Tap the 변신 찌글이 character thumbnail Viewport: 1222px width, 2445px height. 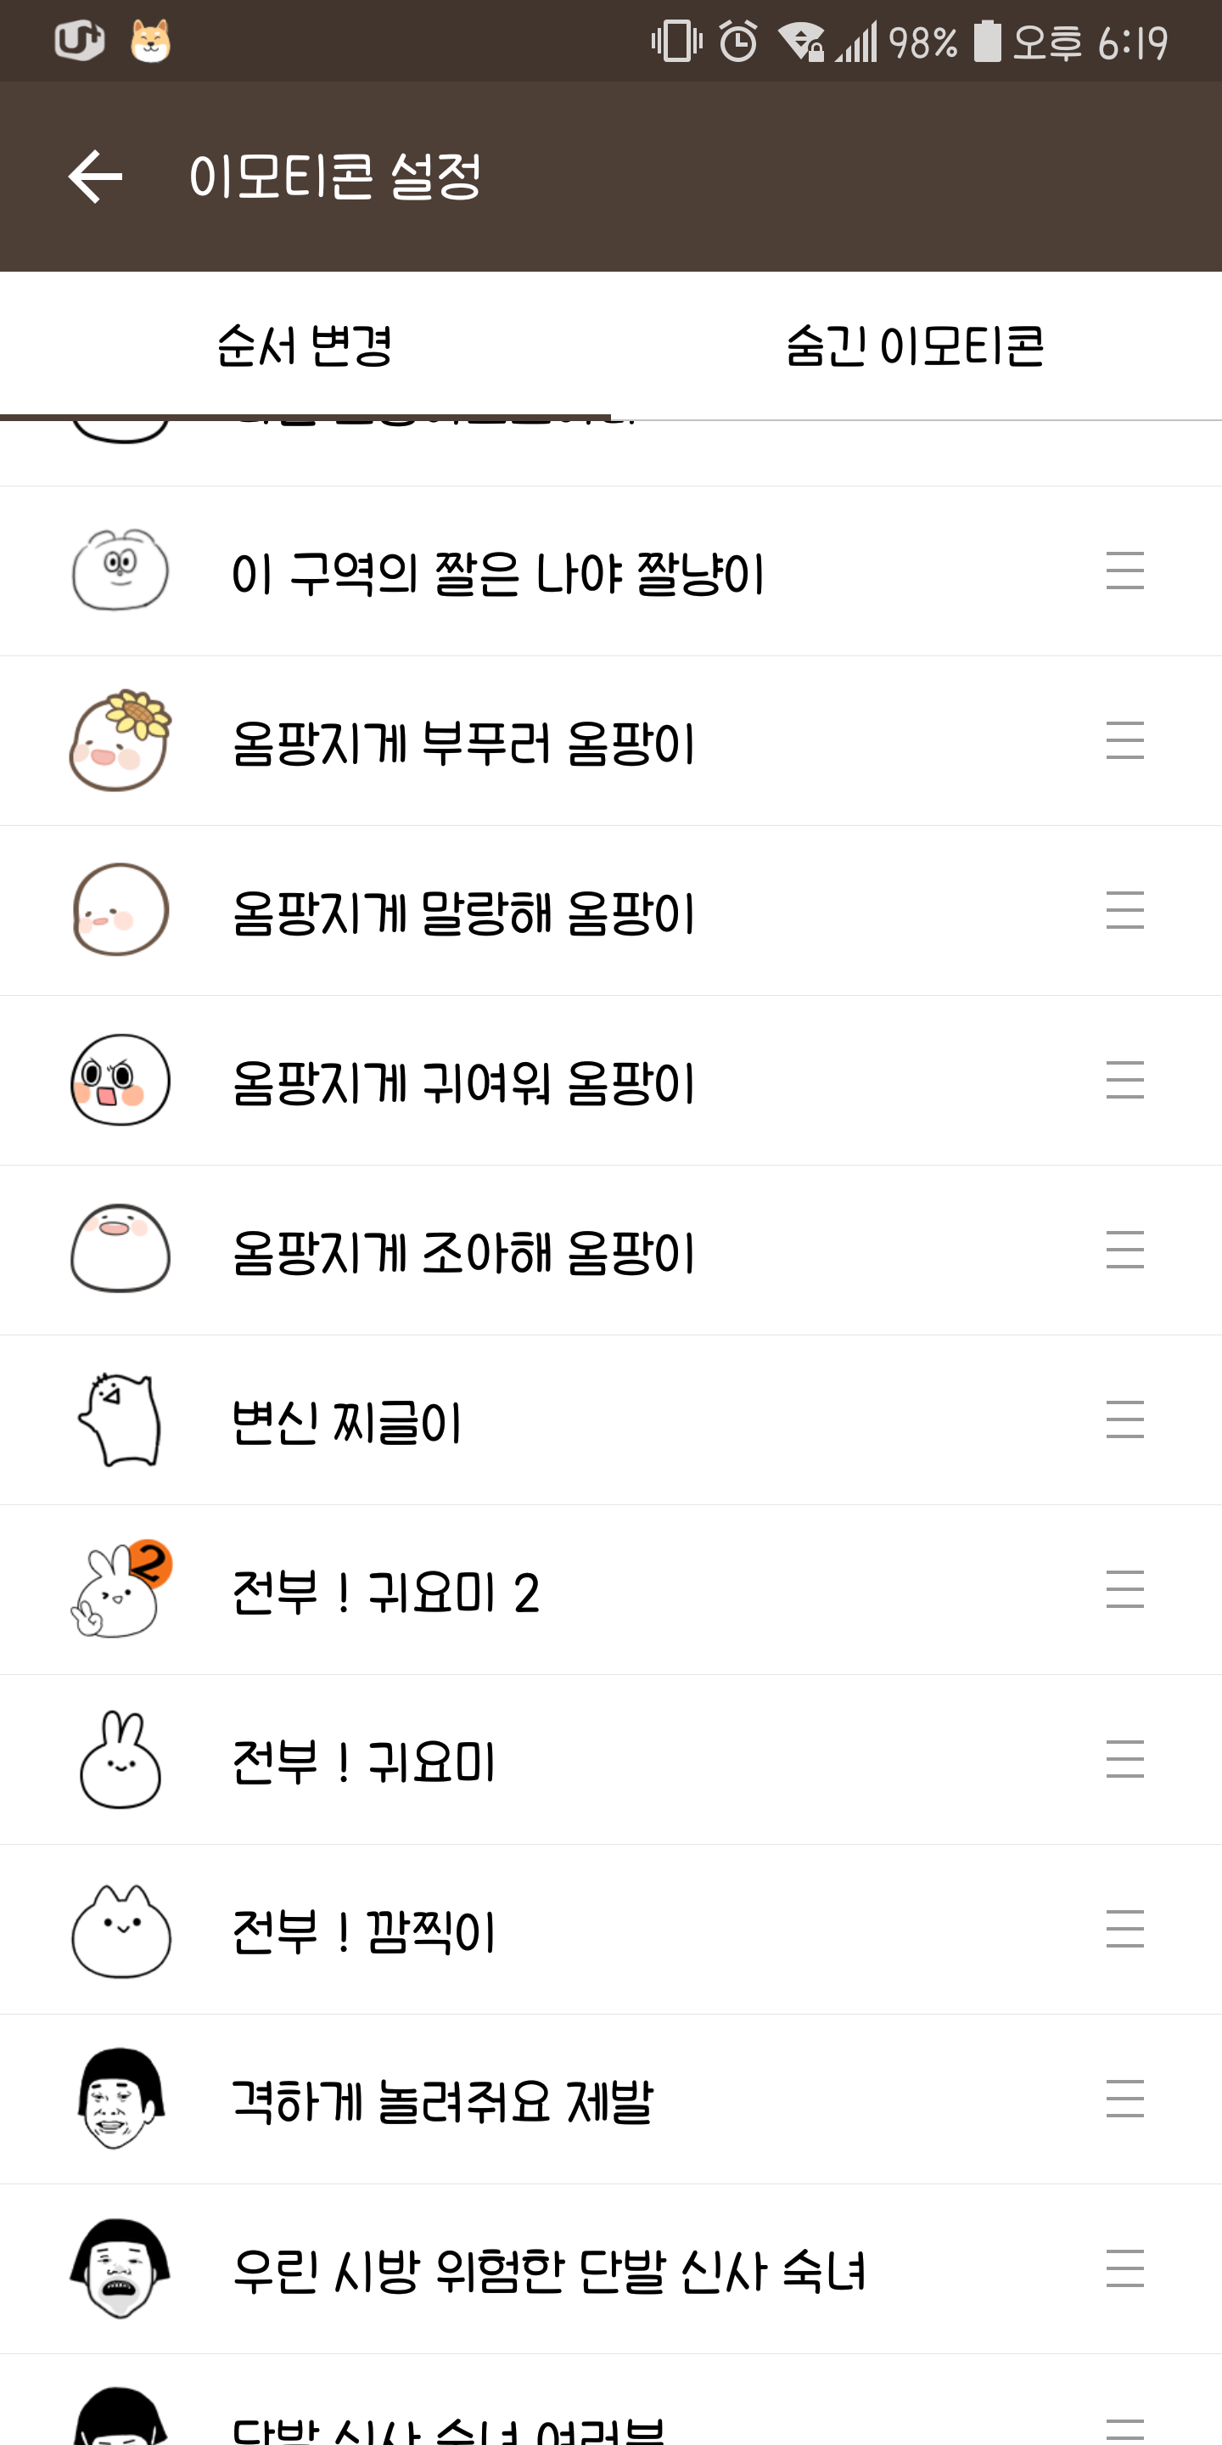(121, 1420)
